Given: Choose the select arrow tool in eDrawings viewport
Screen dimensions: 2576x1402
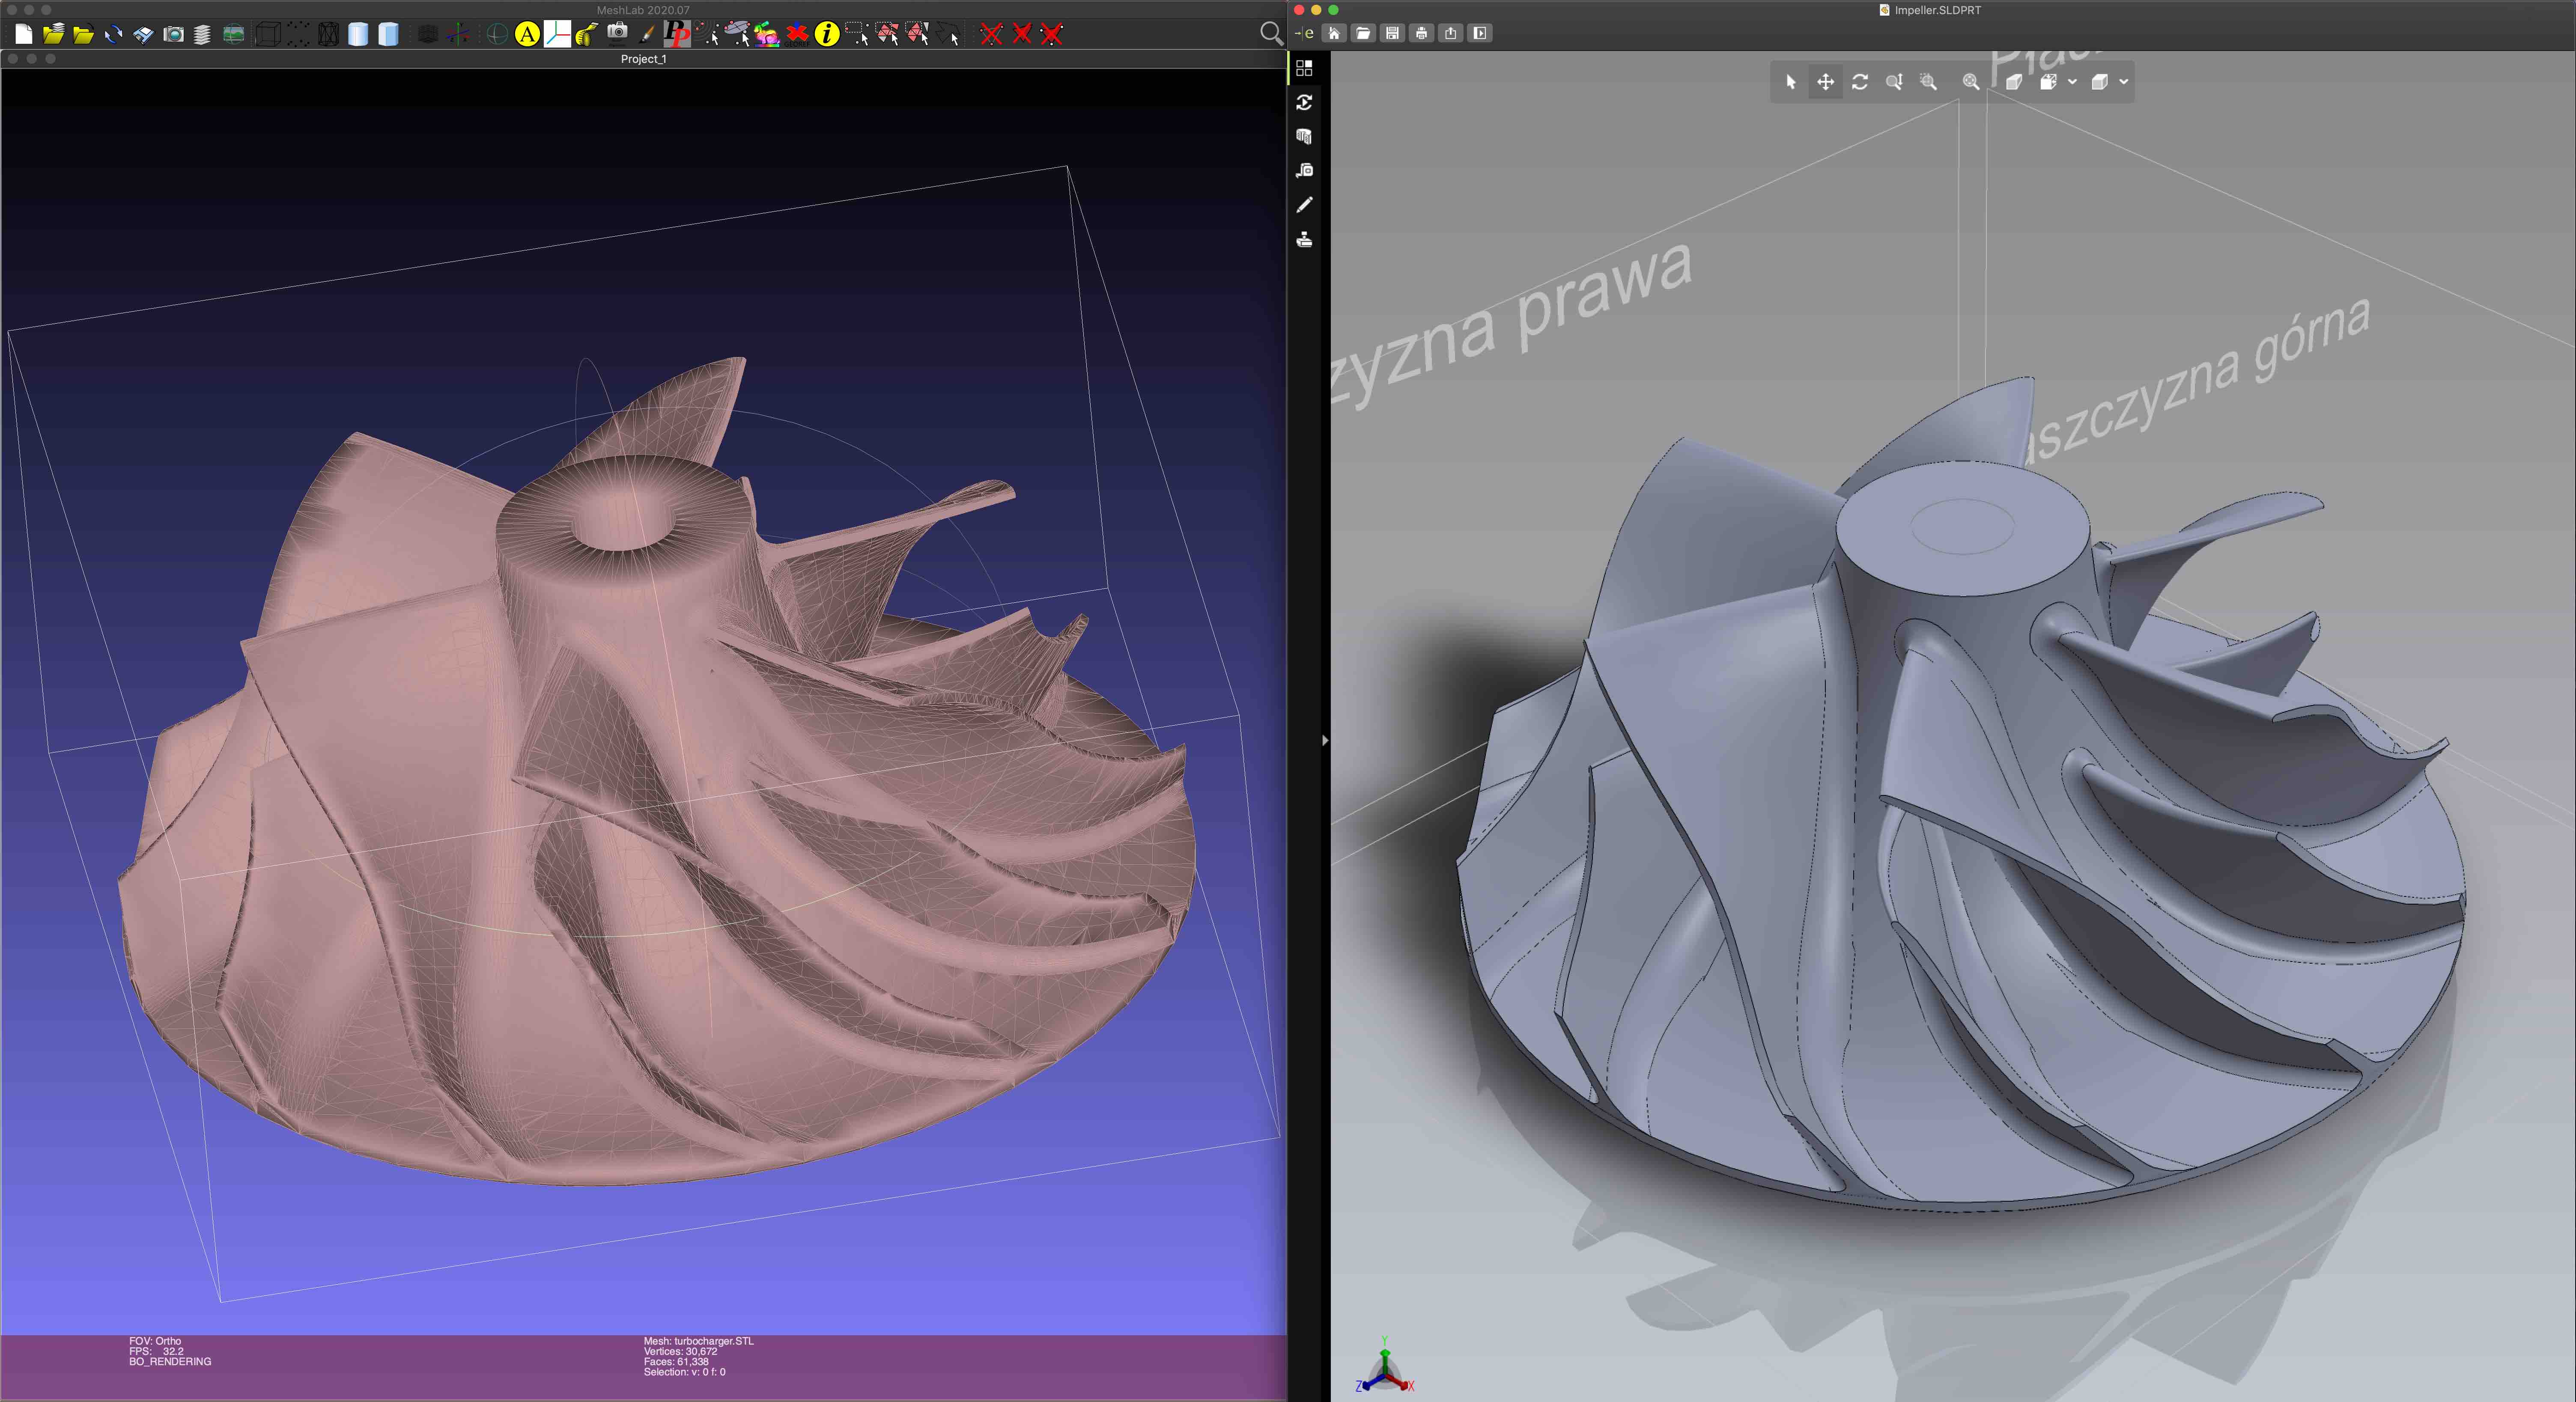Looking at the screenshot, I should 1791,82.
